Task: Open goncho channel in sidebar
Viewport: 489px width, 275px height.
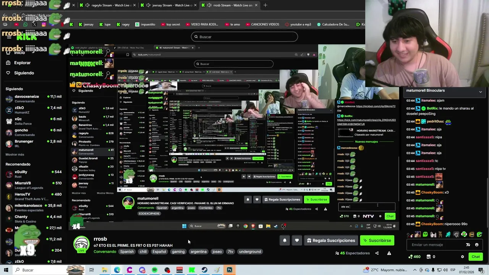Action: tap(34, 132)
